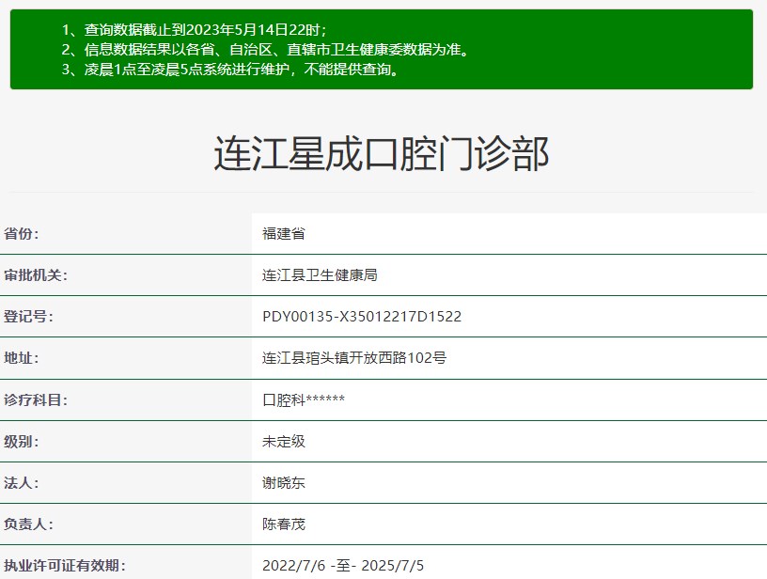767x579 pixels.
Task: Select the value 连江县卫生健康局
Action: coord(320,275)
